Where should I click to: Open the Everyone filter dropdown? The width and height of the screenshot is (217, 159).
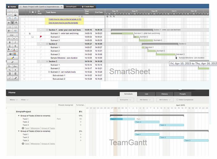click(125, 100)
